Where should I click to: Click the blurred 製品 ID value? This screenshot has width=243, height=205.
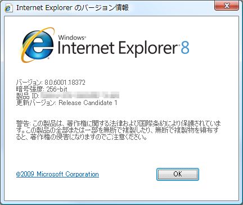80,95
